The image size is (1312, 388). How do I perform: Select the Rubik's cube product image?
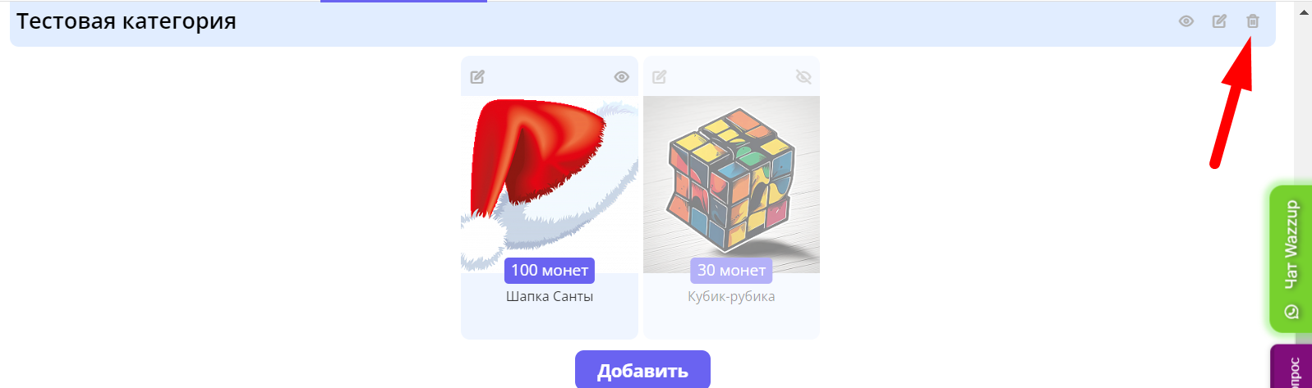(731, 185)
